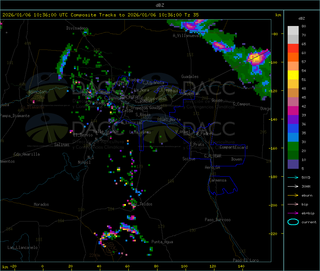
Task: Click the Nihuil place label
Action: coord(84,162)
